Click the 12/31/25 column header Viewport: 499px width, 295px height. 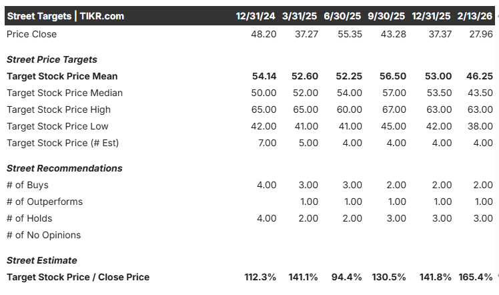(x=431, y=16)
